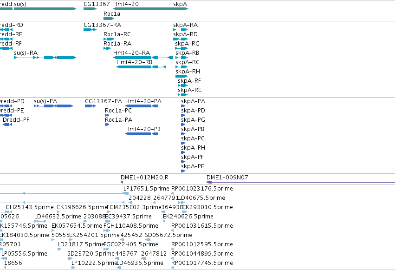Image resolution: width=395 pixels, height=270 pixels.
Task: Select the LD21817.5prime EST label
Action: point(81,244)
